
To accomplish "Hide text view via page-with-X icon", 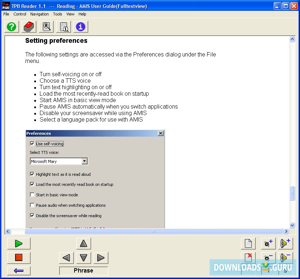I will click(x=248, y=258).
